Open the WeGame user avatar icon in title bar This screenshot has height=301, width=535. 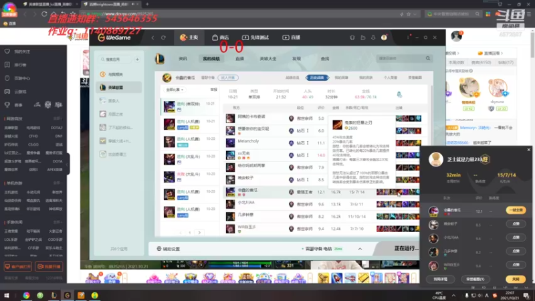pyautogui.click(x=384, y=37)
